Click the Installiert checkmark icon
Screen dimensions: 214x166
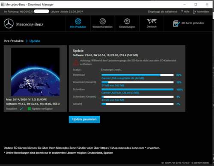point(21,109)
